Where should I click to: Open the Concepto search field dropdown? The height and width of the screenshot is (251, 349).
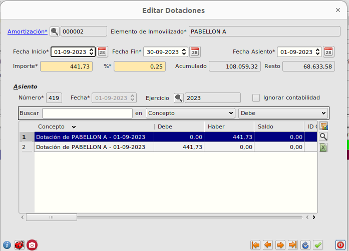click(x=191, y=113)
